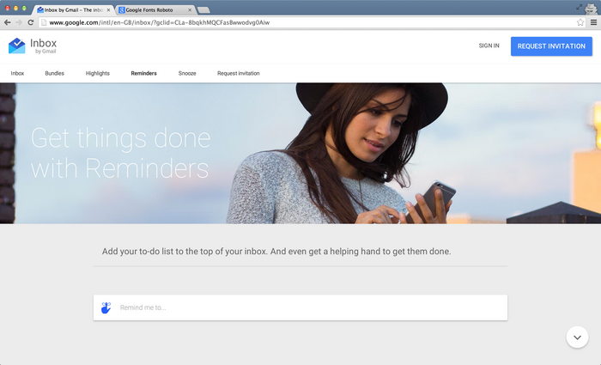Switch to the Google Fonts Roboto tab
Image resolution: width=601 pixels, height=365 pixels.
155,10
